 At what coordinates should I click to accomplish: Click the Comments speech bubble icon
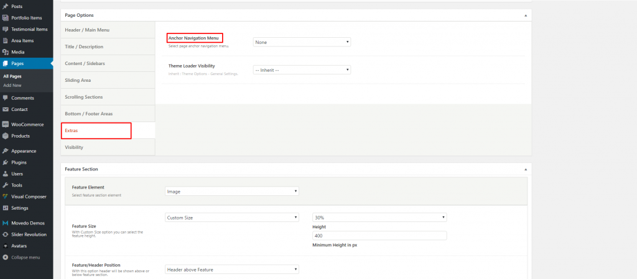point(6,98)
